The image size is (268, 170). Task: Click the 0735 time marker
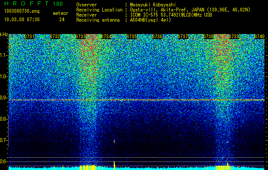click(x=132, y=37)
